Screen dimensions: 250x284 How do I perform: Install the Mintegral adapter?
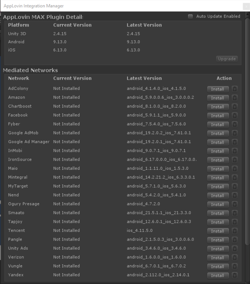pos(218,178)
